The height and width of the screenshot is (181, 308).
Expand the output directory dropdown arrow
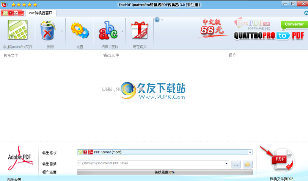pos(226,163)
